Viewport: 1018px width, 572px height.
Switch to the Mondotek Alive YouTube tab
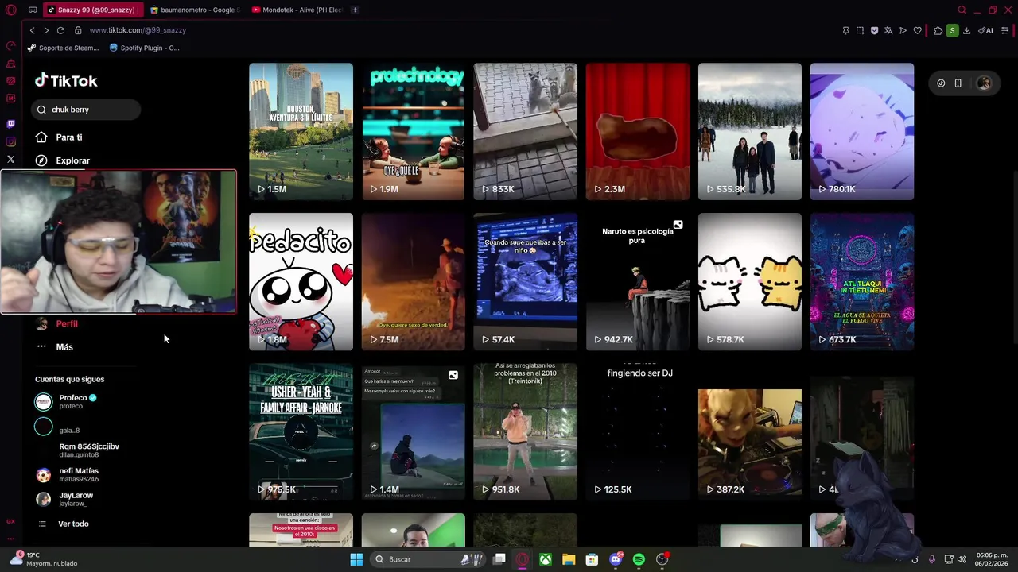coord(297,10)
